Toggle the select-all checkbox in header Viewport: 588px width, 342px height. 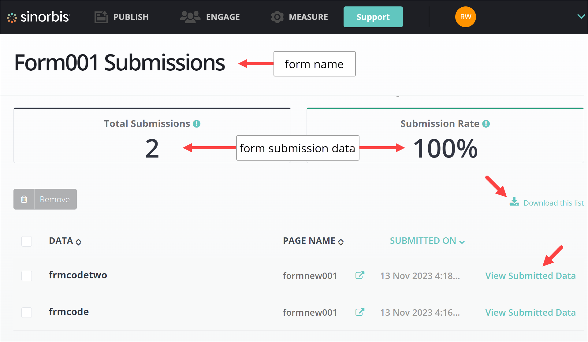(27, 241)
